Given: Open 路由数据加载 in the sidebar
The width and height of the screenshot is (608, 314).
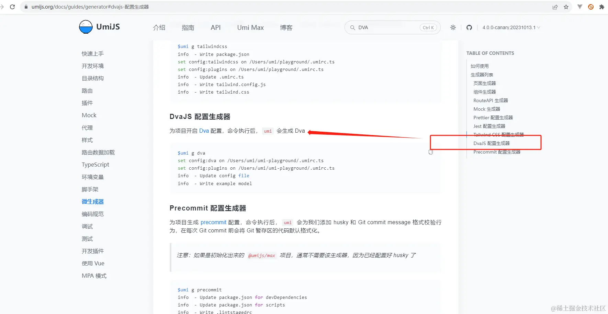Looking at the screenshot, I should pos(98,152).
